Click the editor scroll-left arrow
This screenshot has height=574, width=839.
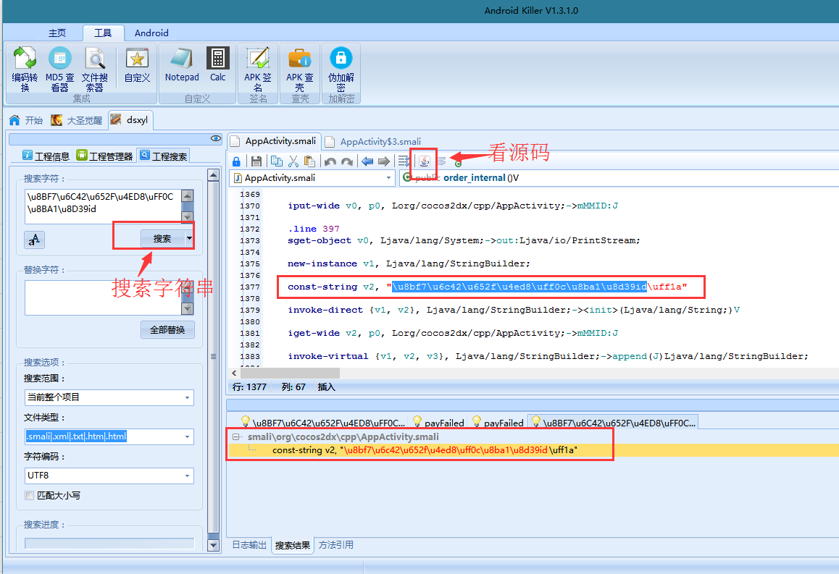click(x=234, y=373)
